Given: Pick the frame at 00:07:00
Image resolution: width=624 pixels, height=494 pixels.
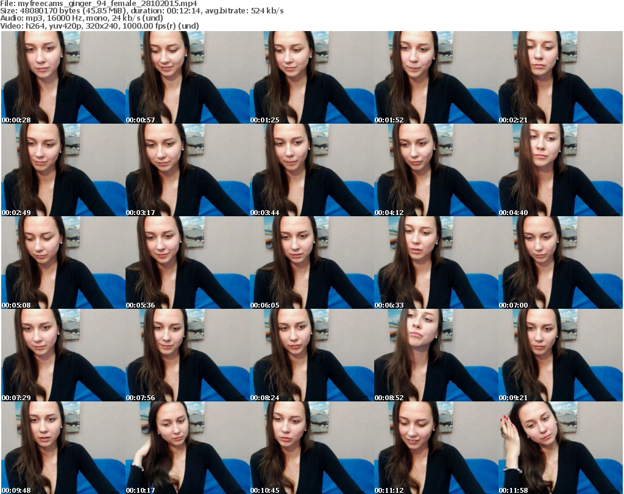Looking at the screenshot, I should coord(561,263).
